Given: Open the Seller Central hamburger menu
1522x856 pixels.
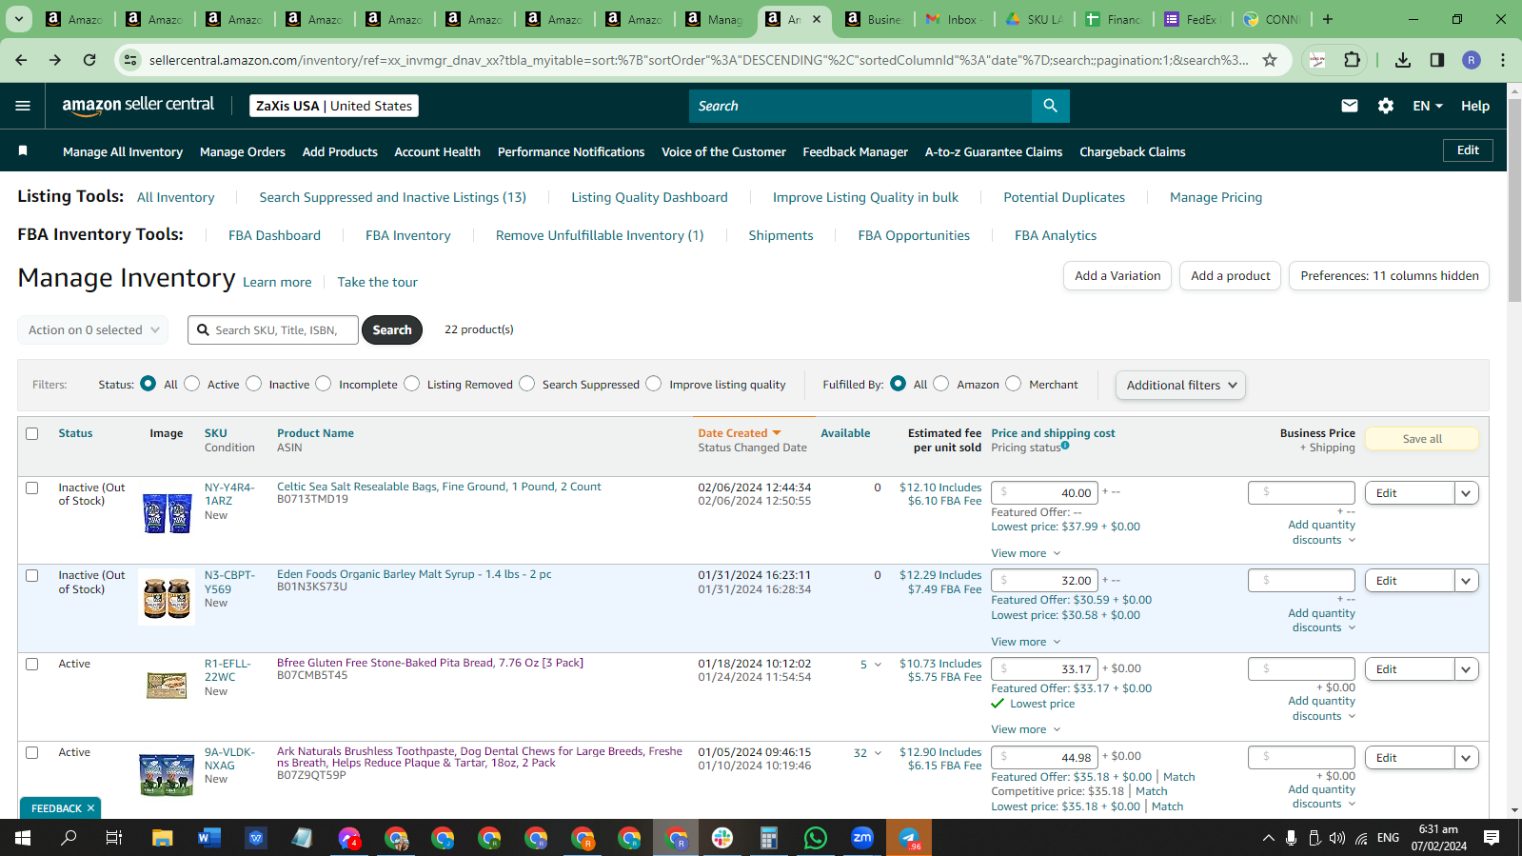Looking at the screenshot, I should 23,106.
